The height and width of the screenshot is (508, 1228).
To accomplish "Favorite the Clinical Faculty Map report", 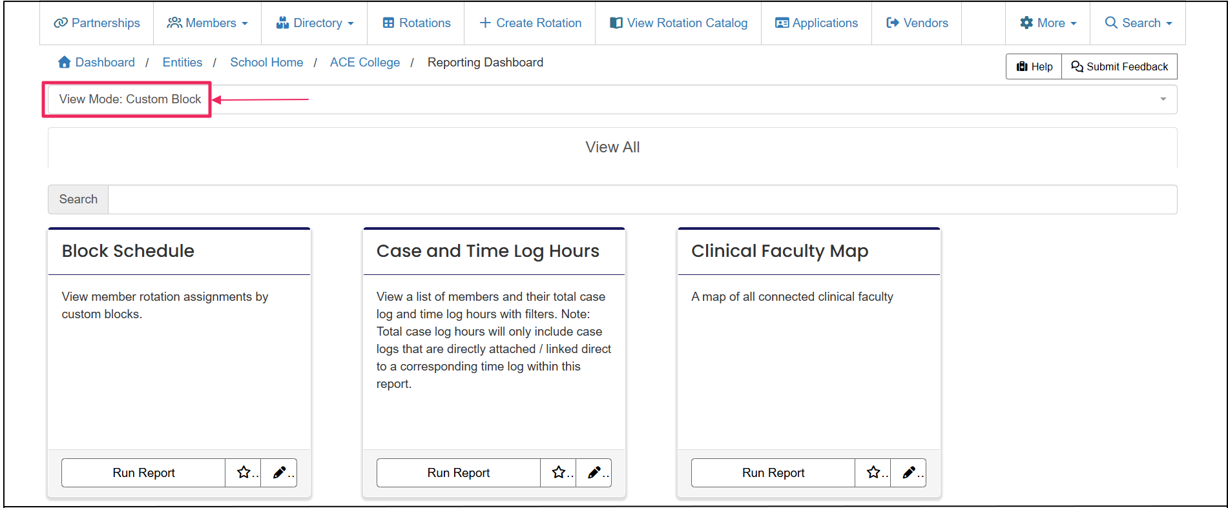I will (873, 472).
